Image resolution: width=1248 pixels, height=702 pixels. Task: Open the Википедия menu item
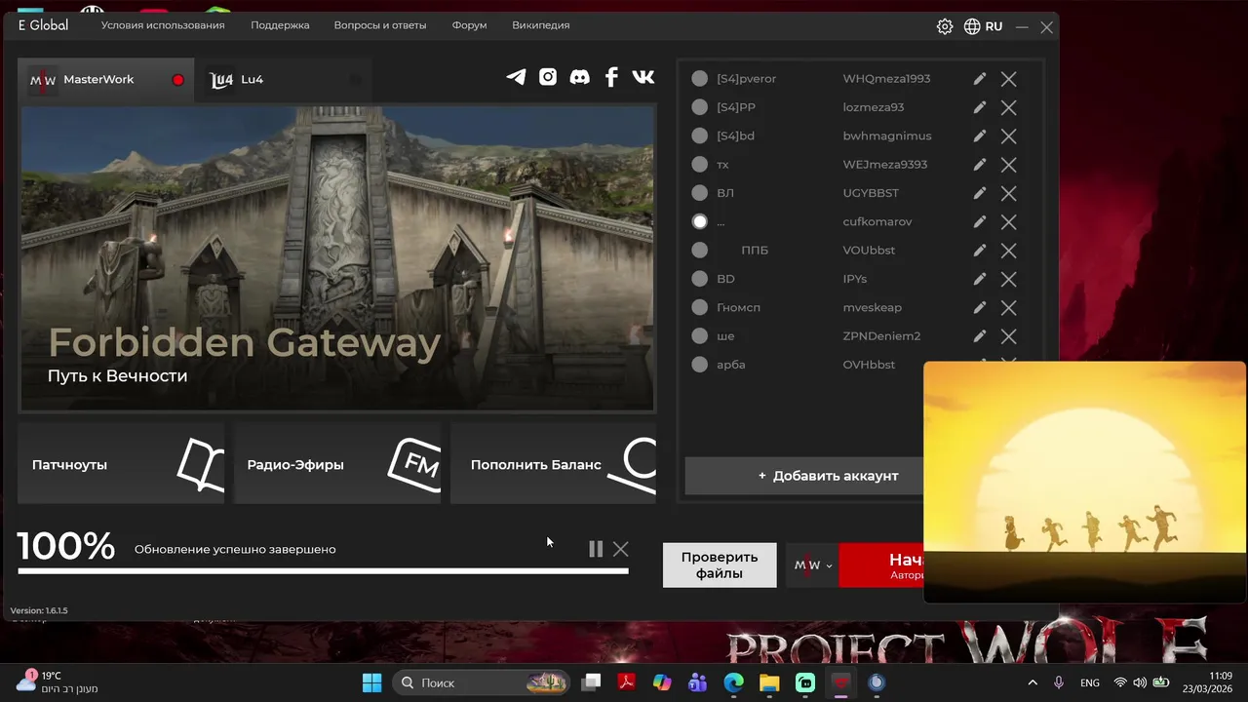point(541,25)
